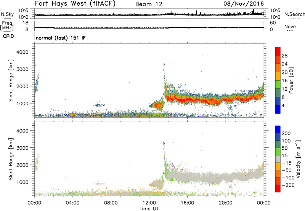The height and width of the screenshot is (211, 305).
Task: Click the -200 label on velocity colorbar
Action: [288, 185]
